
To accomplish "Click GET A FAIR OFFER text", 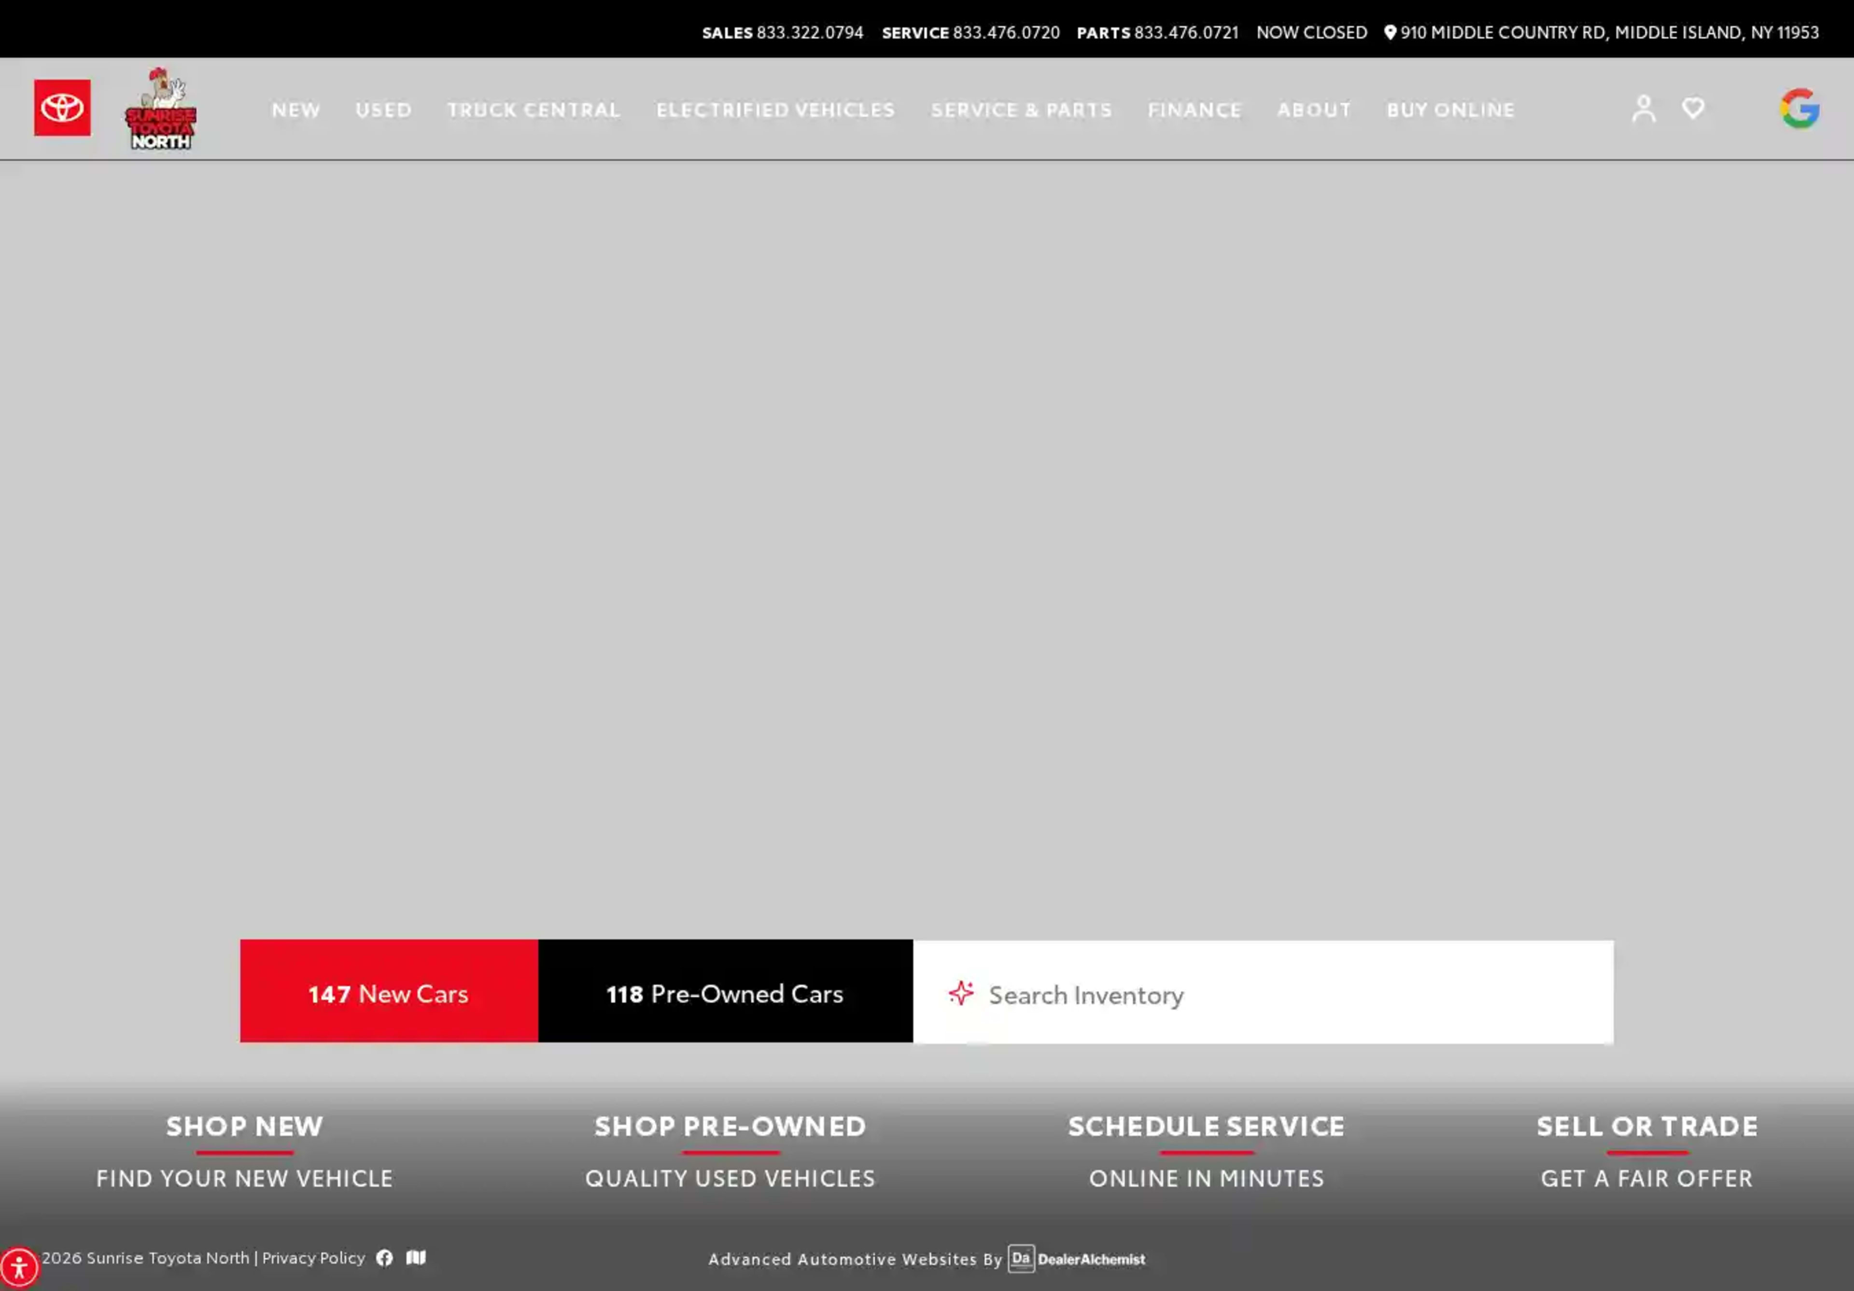I will click(1647, 1178).
